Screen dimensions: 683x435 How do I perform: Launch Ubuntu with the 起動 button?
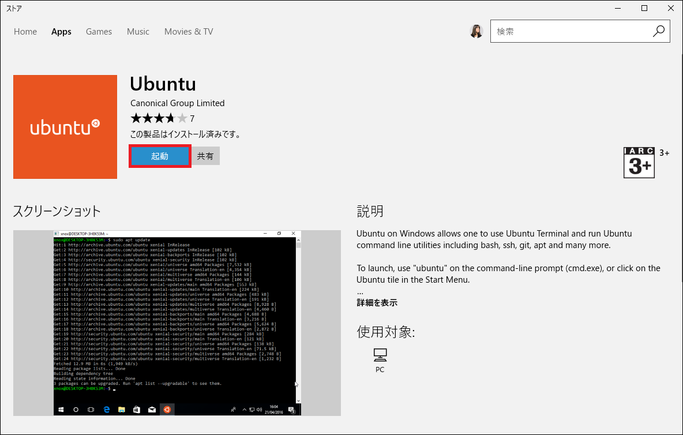click(x=160, y=156)
